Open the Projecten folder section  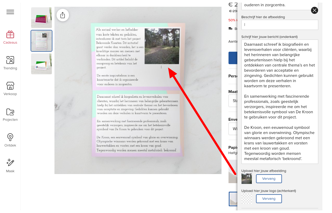point(10,115)
